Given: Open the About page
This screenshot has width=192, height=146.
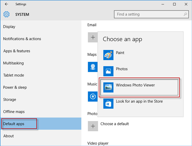Looking at the screenshot, I should pos(9,136).
